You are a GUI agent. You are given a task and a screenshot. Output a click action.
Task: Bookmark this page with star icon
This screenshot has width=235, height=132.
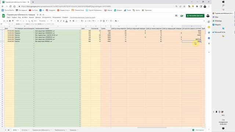(184, 7)
